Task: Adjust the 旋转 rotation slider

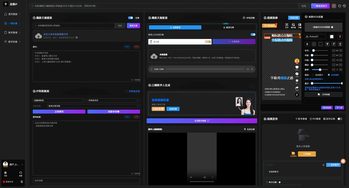Action: (x=320, y=70)
